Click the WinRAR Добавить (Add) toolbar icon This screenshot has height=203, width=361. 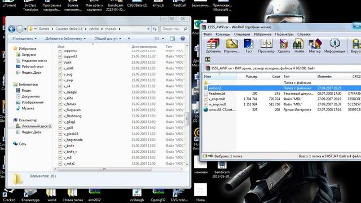(213, 46)
